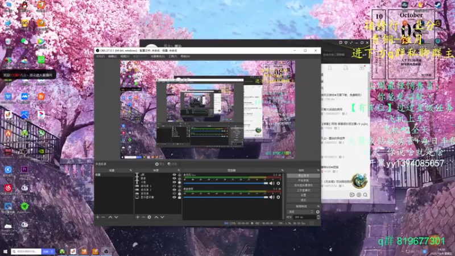Hide the 游戏源 2 source
The width and height of the screenshot is (455, 256).
(x=174, y=190)
